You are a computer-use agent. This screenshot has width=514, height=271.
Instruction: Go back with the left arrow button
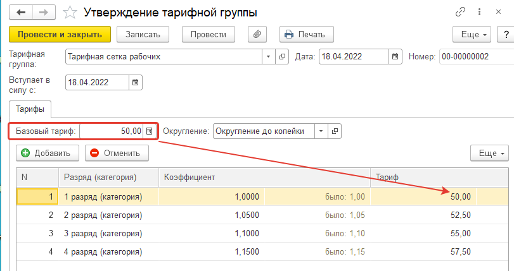click(21, 13)
